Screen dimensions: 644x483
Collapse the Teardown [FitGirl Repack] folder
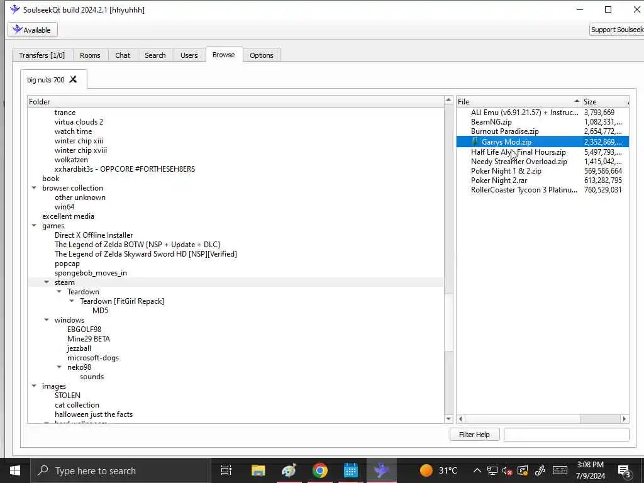pos(72,301)
